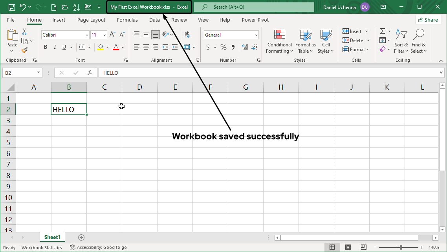This screenshot has height=252, width=447.
Task: Toggle bold formatting
Action: point(45,47)
